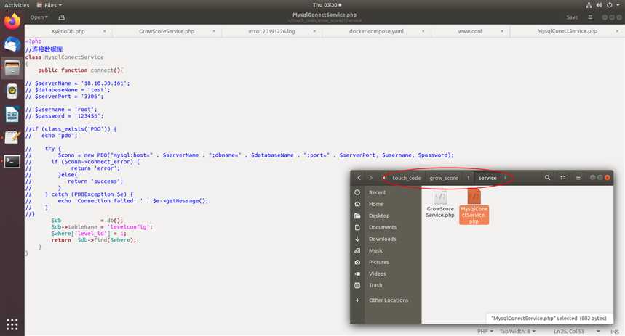
Task: Open volume icon in top bar
Action: [x=599, y=5]
